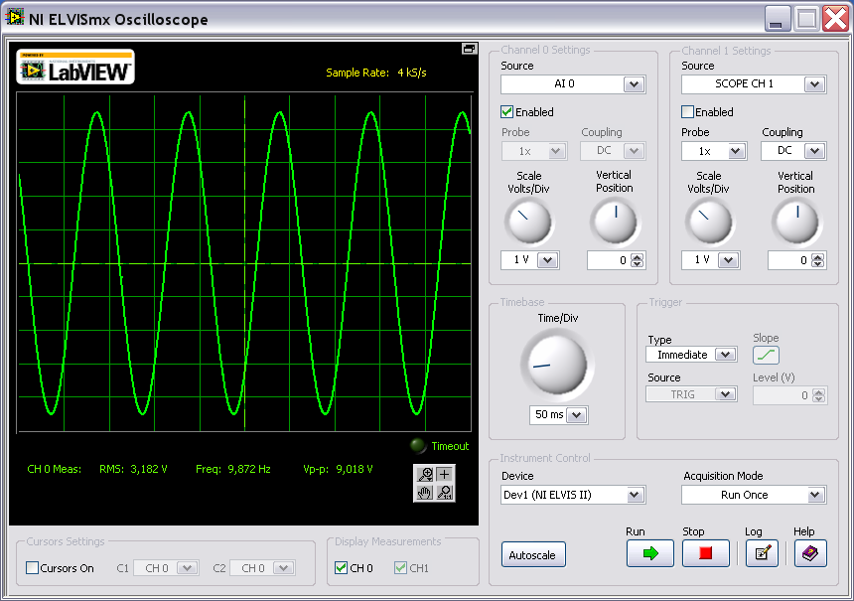
Task: Click the Sample Rate: 4 kS/s text
Action: pyautogui.click(x=375, y=73)
